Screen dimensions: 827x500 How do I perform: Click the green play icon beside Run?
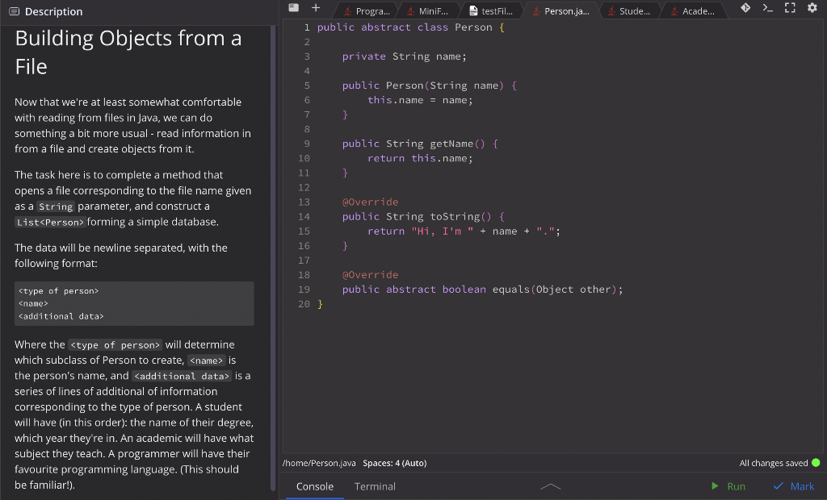pos(715,485)
